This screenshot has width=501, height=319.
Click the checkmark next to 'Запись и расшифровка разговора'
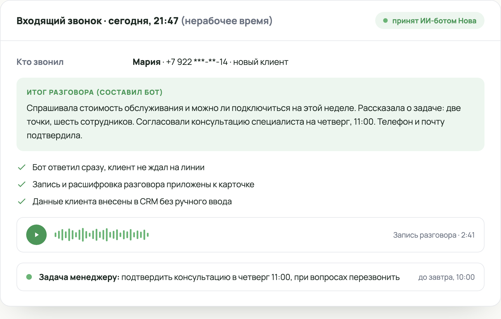22,184
